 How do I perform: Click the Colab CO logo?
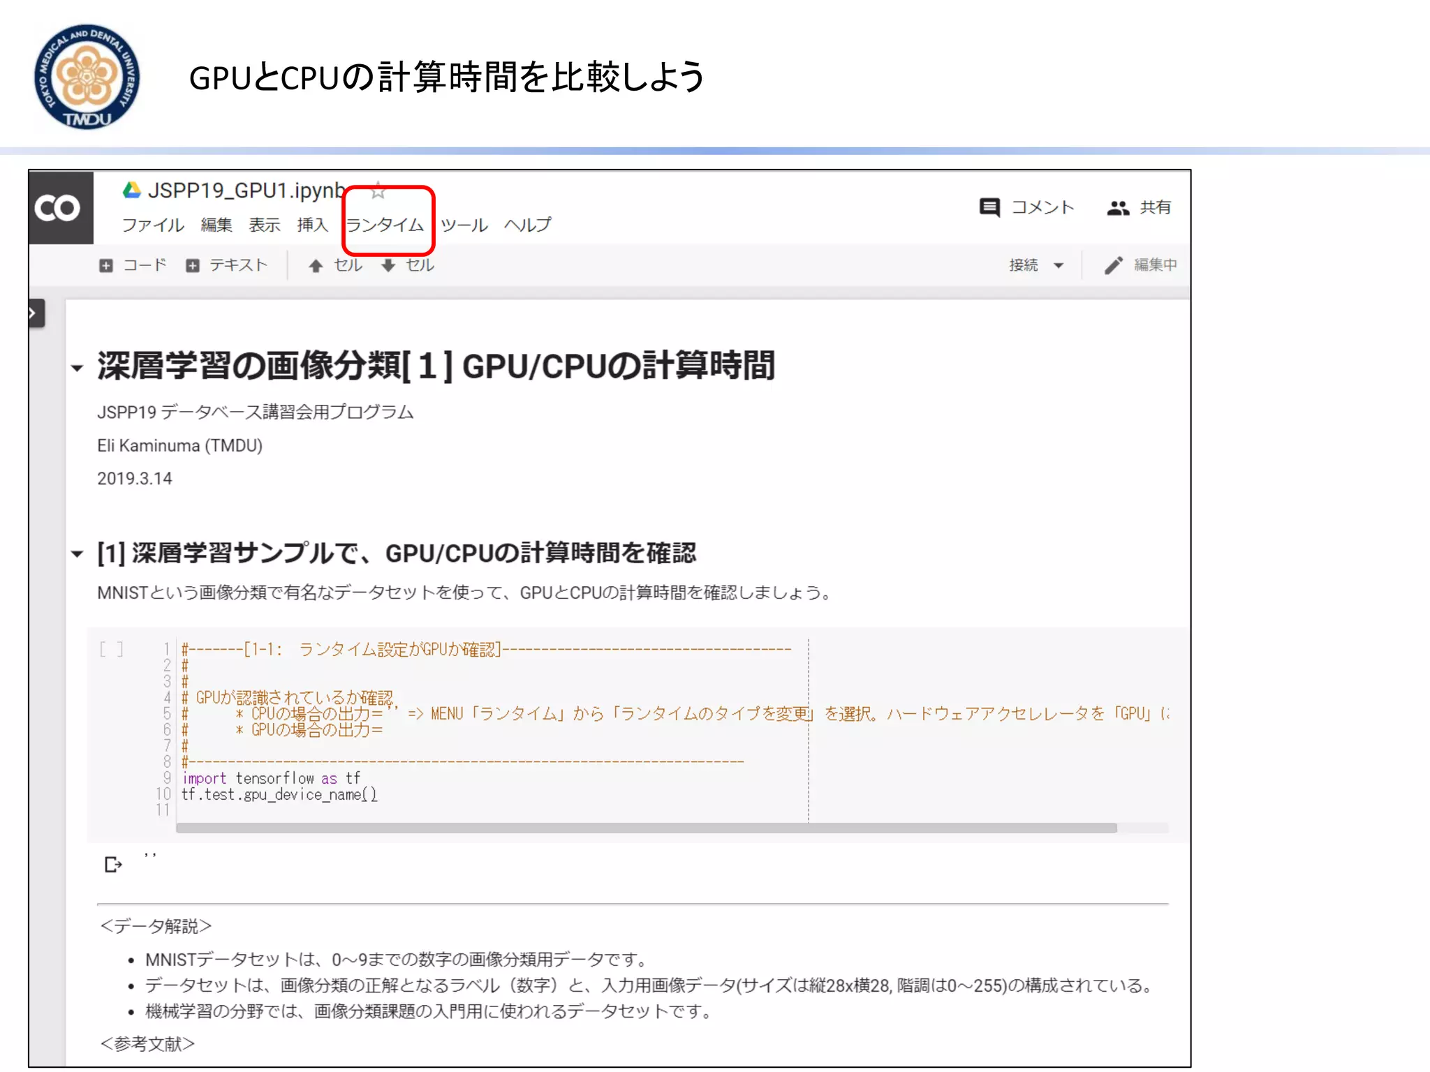[60, 207]
